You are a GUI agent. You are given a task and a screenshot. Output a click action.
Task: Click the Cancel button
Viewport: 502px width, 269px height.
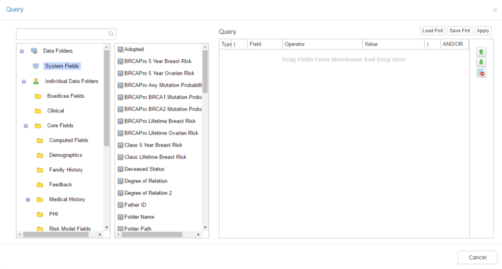click(477, 257)
